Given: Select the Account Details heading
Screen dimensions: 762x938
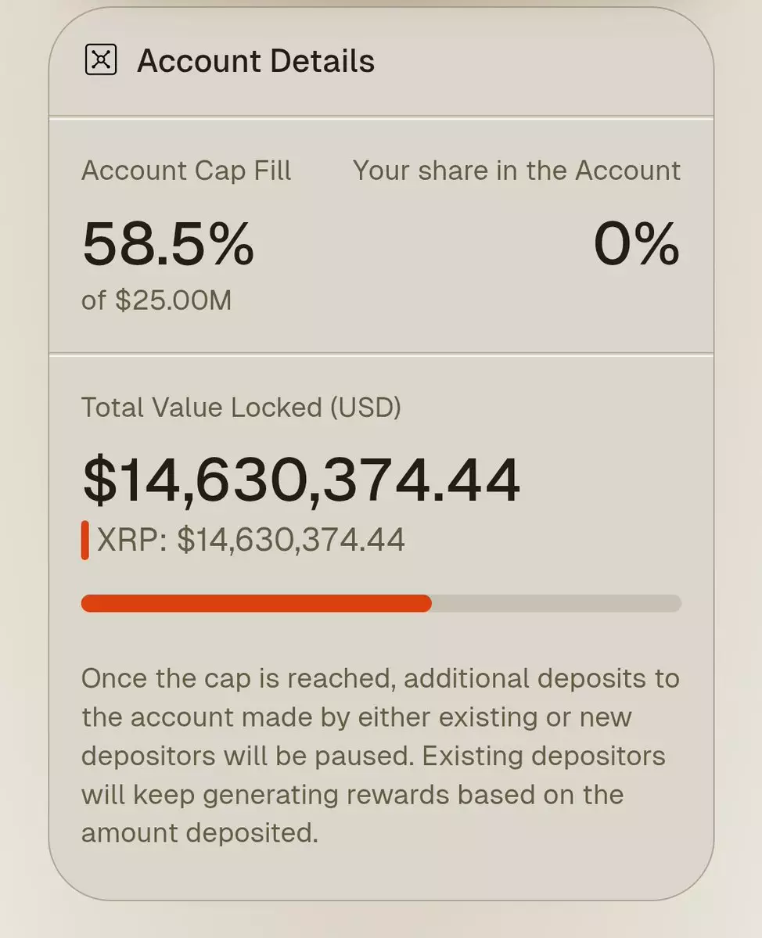Looking at the screenshot, I should coord(256,61).
